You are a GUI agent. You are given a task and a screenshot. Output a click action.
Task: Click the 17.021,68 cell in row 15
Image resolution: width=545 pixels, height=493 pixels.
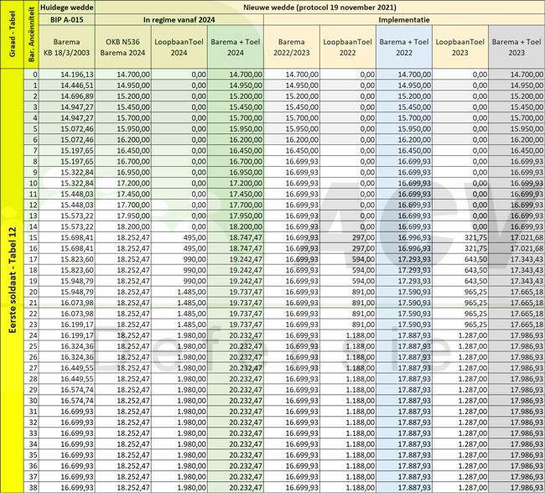[516, 237]
